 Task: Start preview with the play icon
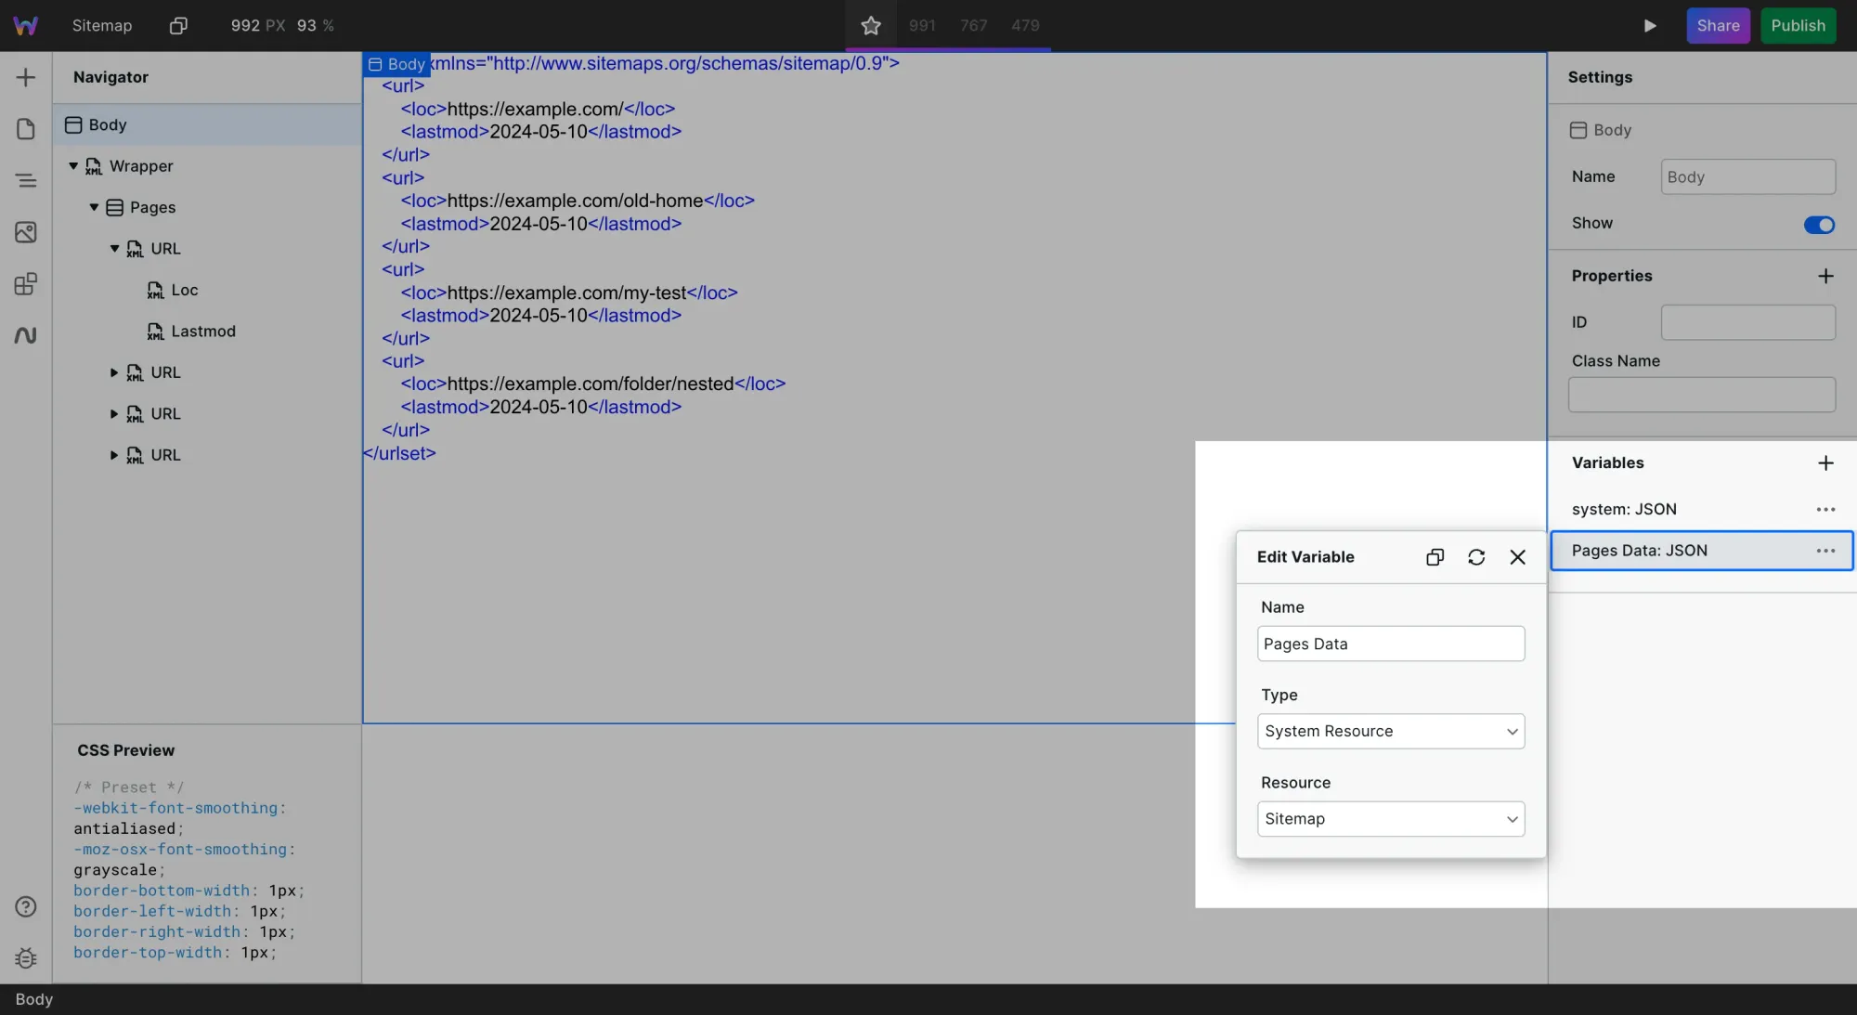tap(1650, 25)
